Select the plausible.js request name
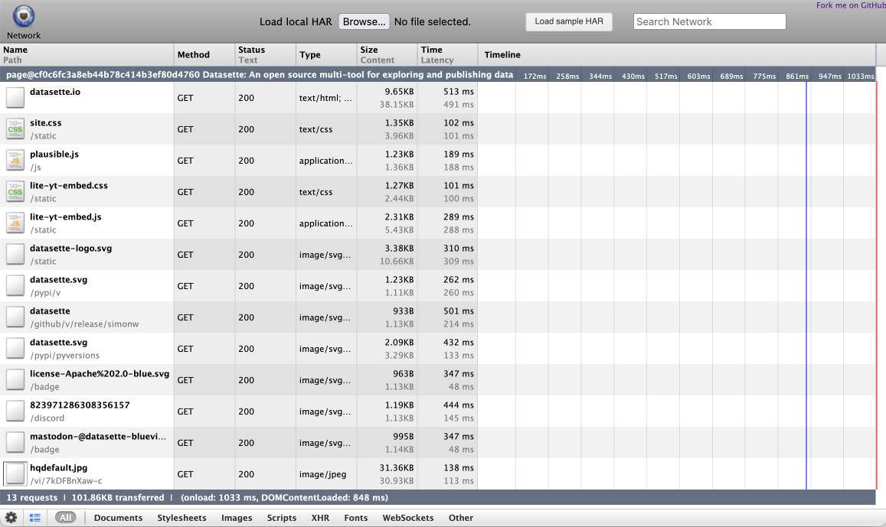The height and width of the screenshot is (527, 886). [x=54, y=154]
